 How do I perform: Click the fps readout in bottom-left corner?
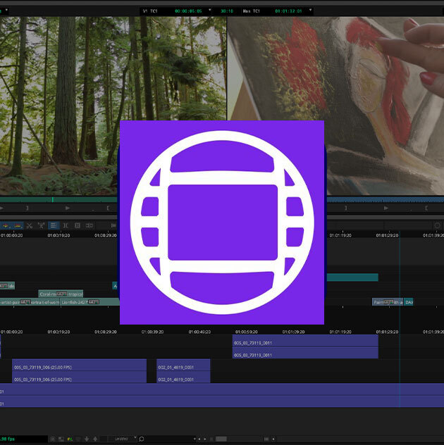pos(7,439)
